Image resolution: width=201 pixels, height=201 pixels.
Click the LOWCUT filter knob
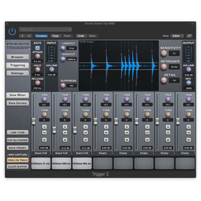63,48
